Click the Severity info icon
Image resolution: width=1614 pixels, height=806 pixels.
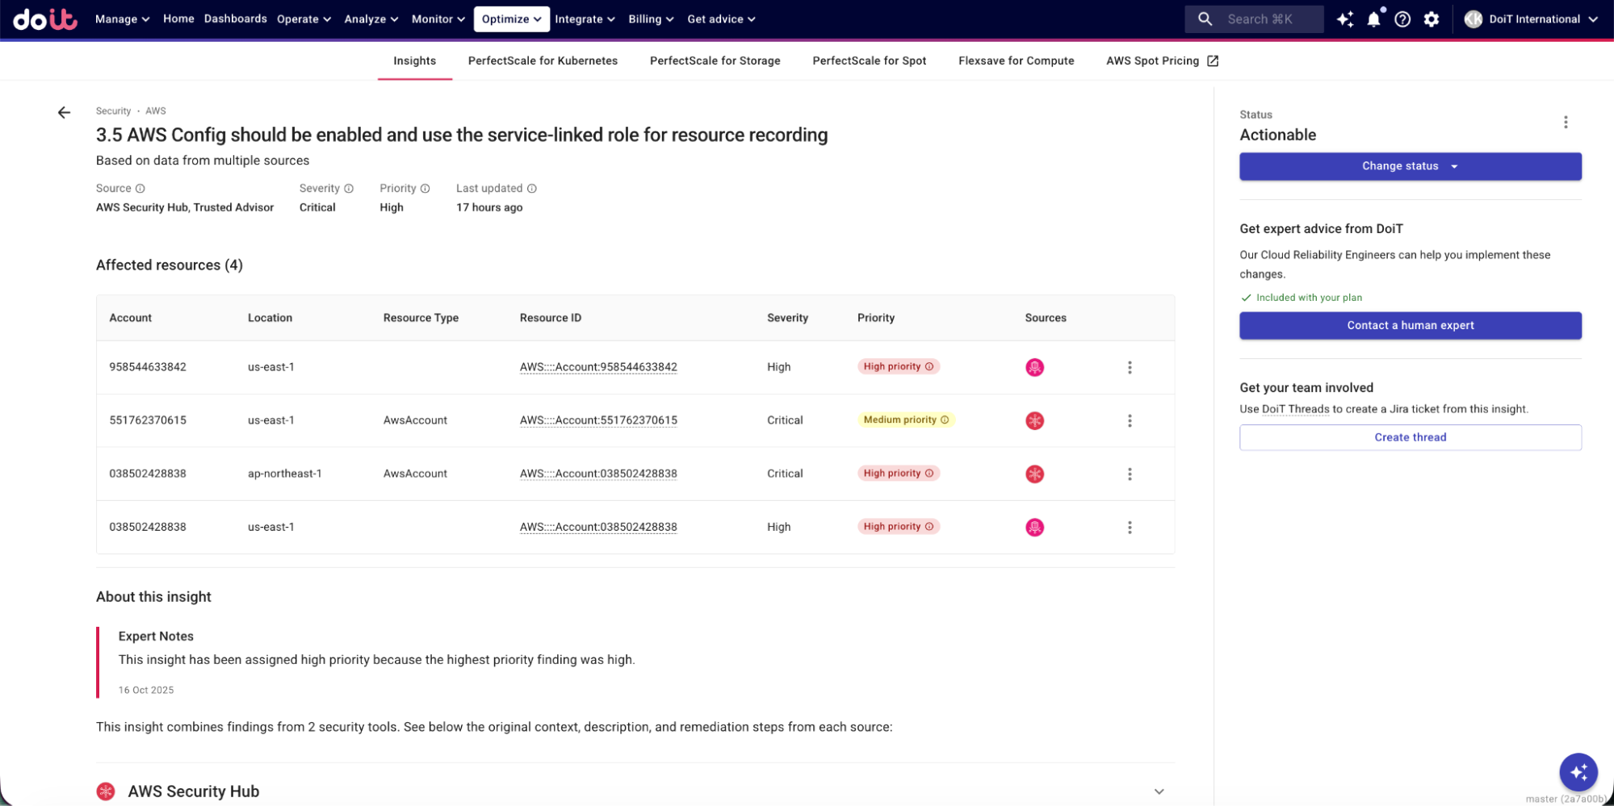click(x=349, y=189)
